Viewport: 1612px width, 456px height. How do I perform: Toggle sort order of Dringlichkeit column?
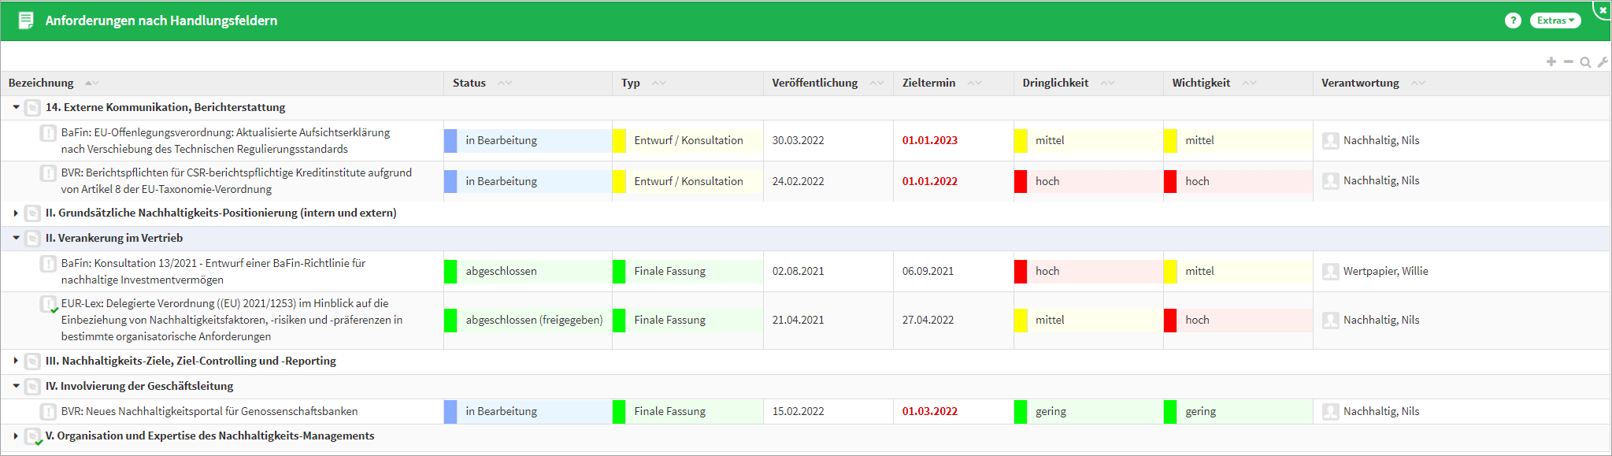[x=1107, y=83]
